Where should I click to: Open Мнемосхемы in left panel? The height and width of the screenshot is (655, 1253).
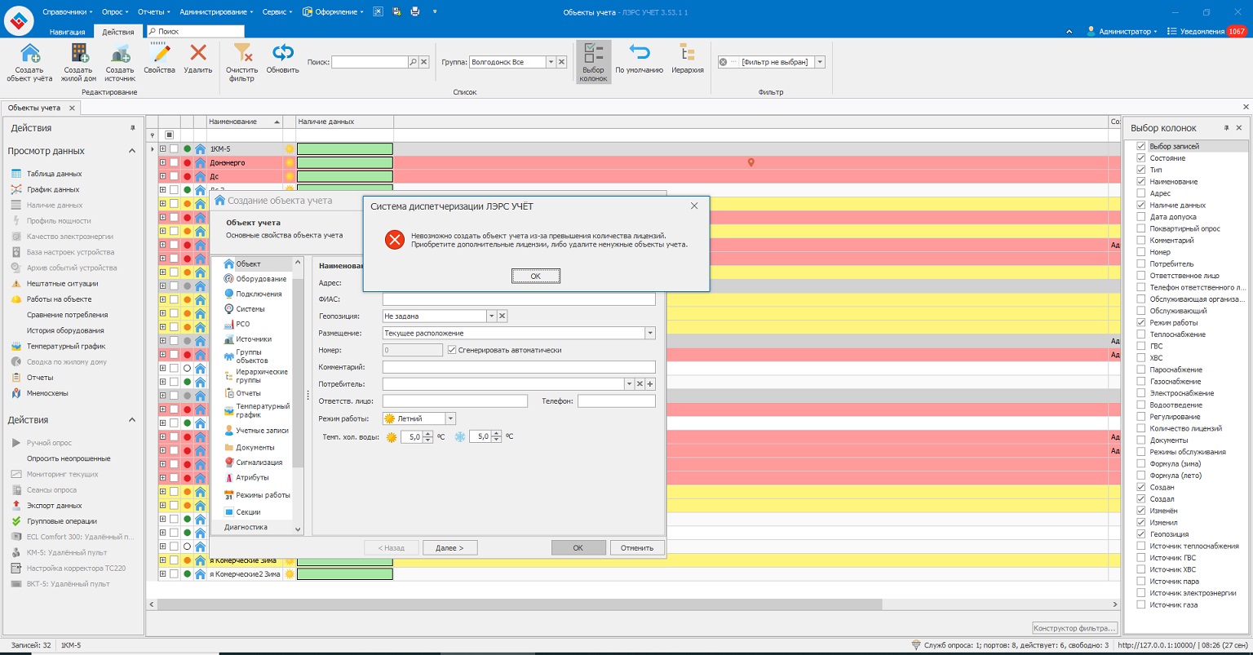pos(47,393)
